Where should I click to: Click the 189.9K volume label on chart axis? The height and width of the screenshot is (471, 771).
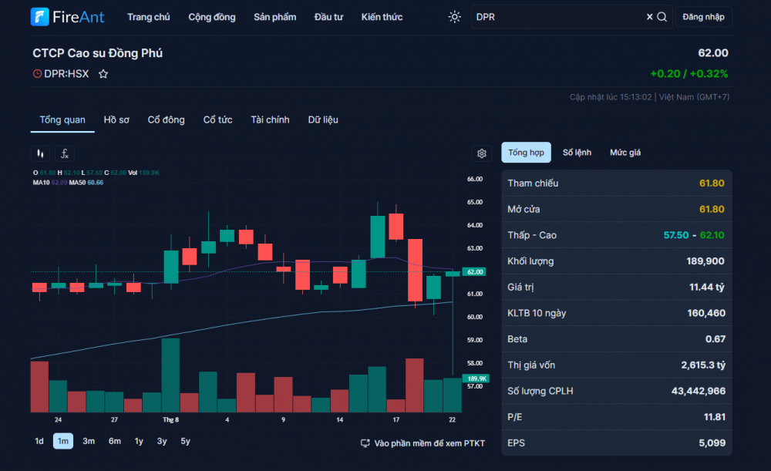pyautogui.click(x=476, y=378)
